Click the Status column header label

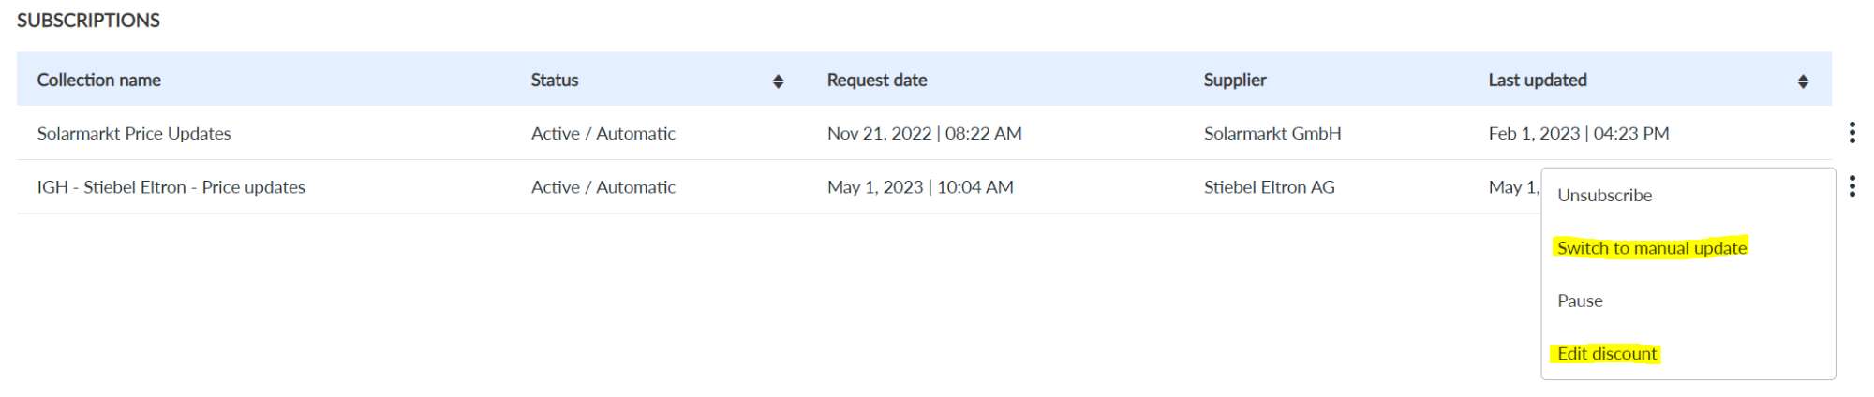tap(555, 81)
